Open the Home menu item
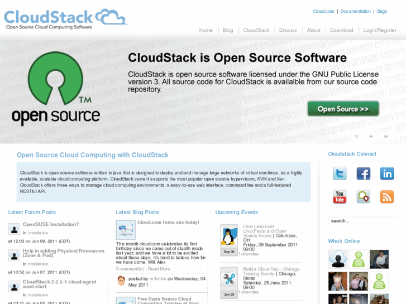 click(206, 30)
